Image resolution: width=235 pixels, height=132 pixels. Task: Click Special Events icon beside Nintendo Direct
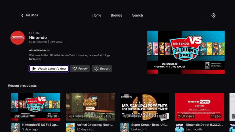(x=179, y=127)
